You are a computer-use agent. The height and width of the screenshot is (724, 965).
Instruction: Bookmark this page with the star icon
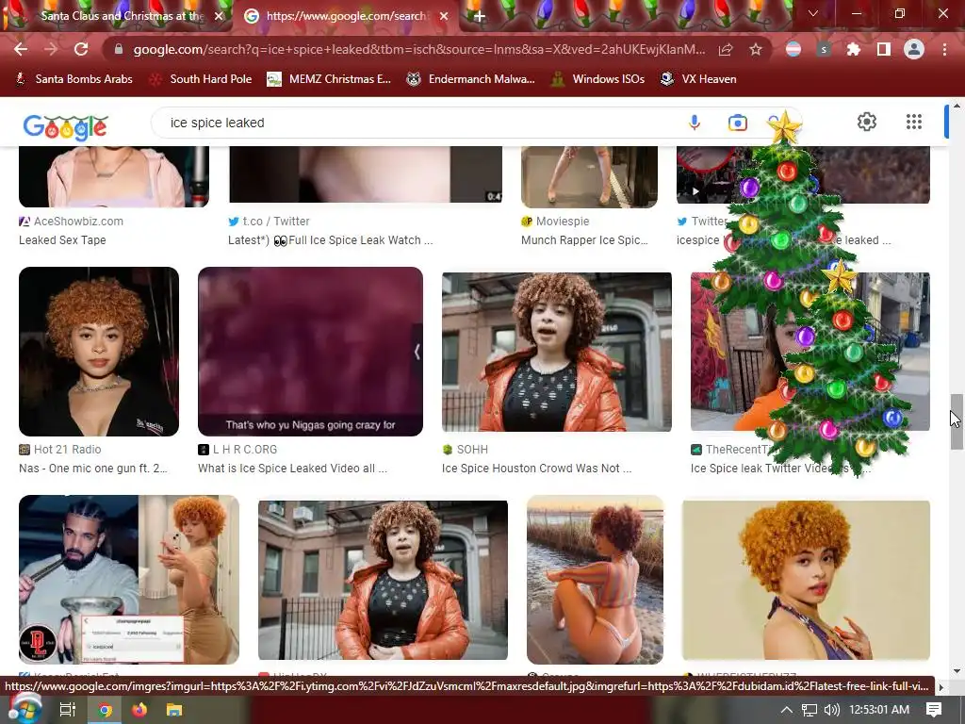[x=756, y=49]
